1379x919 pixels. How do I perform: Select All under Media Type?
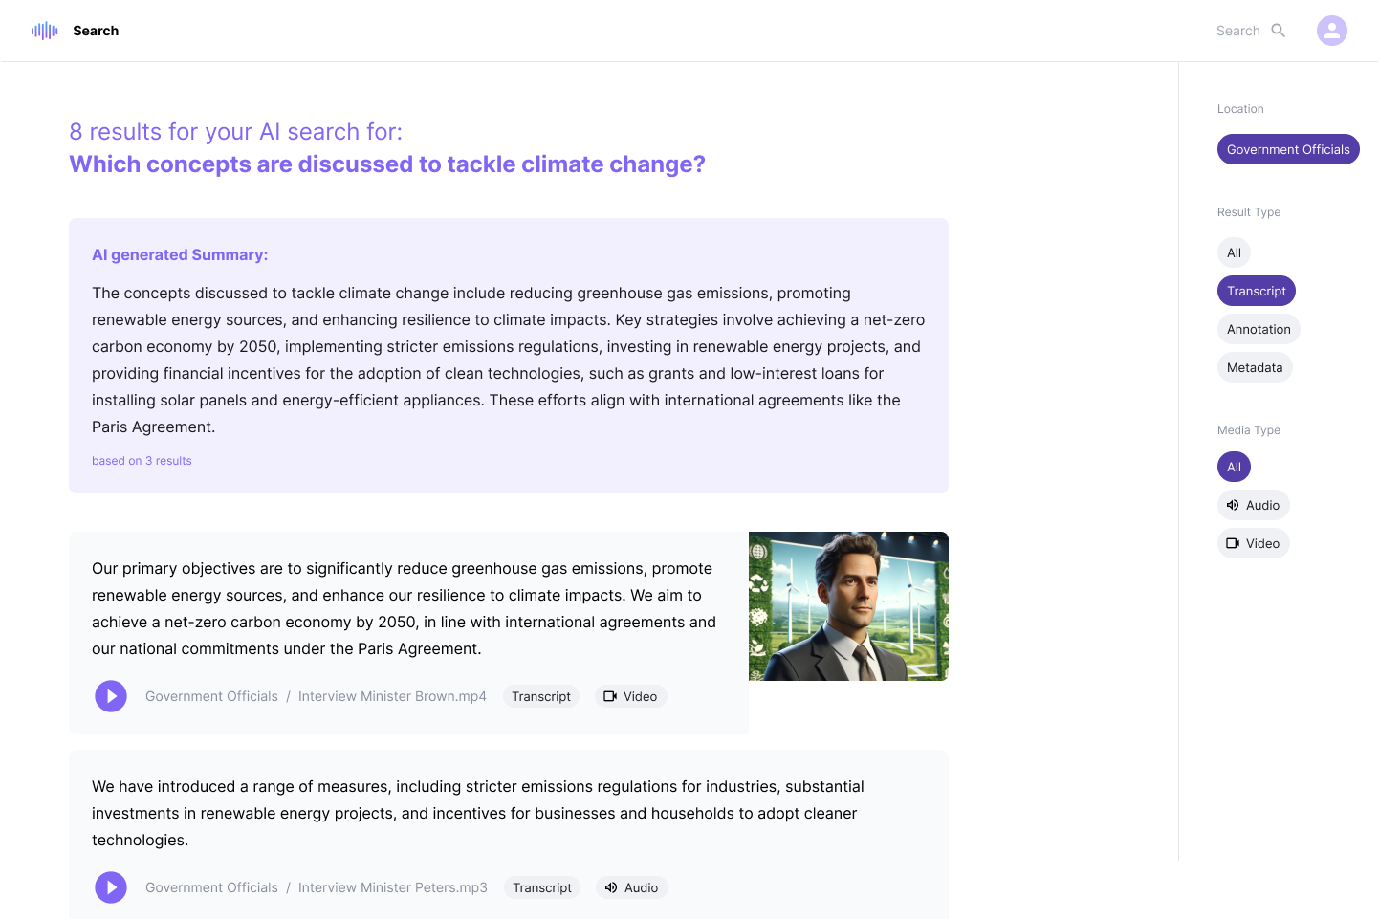[x=1234, y=467]
